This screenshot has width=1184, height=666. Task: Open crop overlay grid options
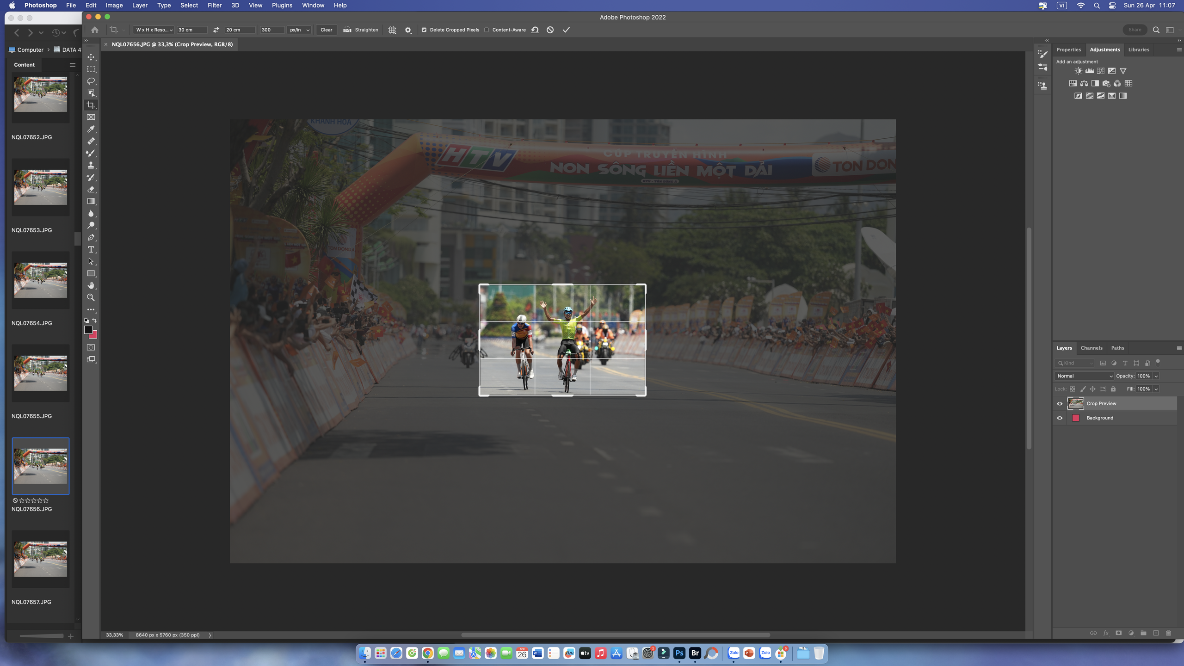click(x=392, y=30)
